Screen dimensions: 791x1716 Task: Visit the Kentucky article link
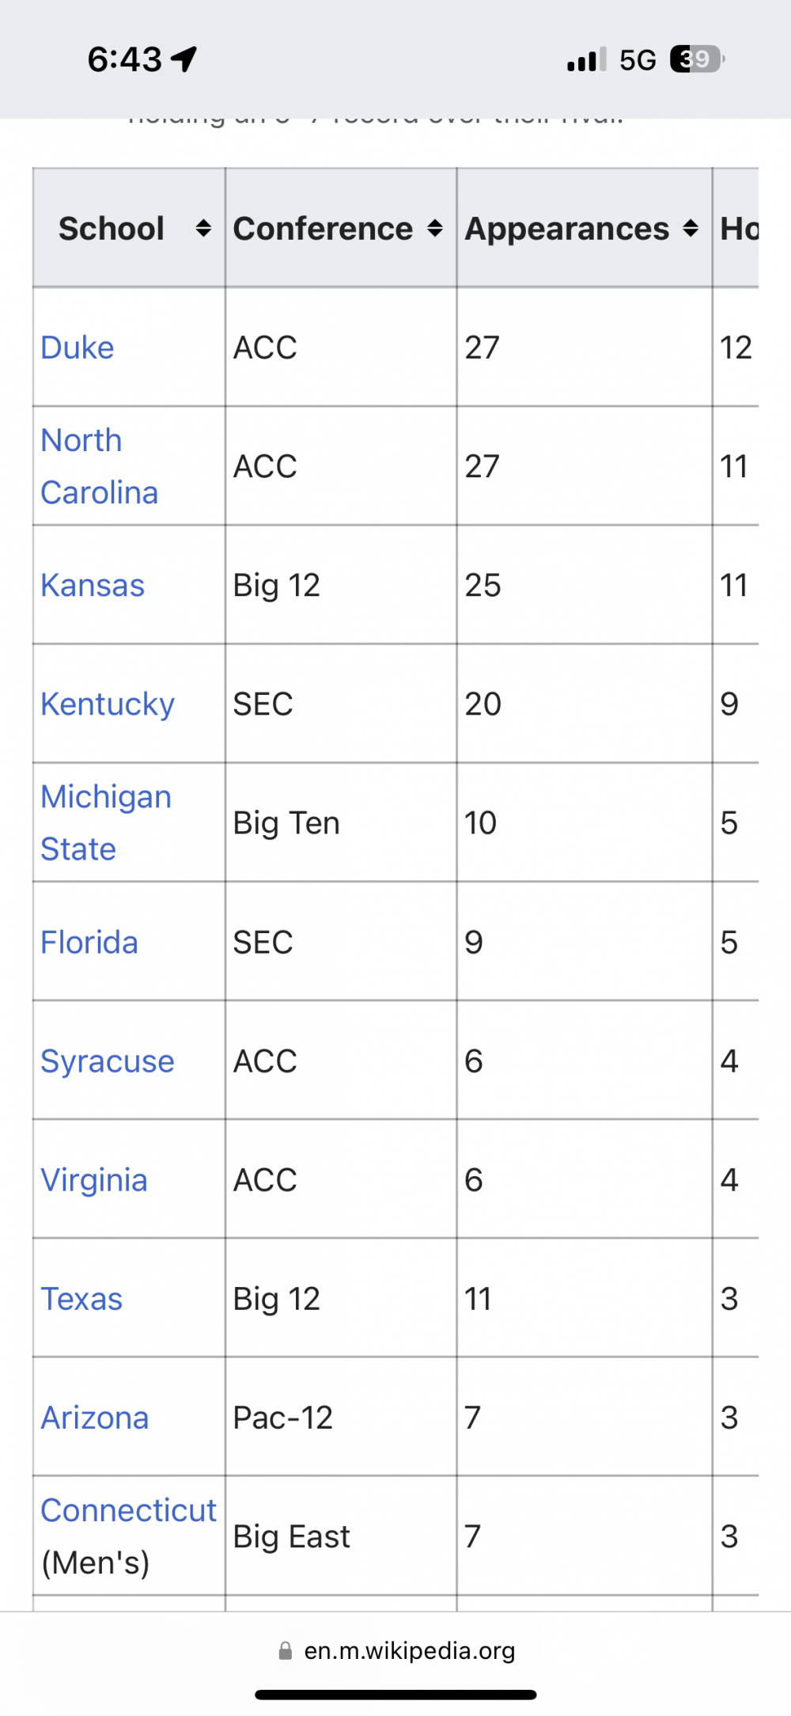tap(108, 704)
